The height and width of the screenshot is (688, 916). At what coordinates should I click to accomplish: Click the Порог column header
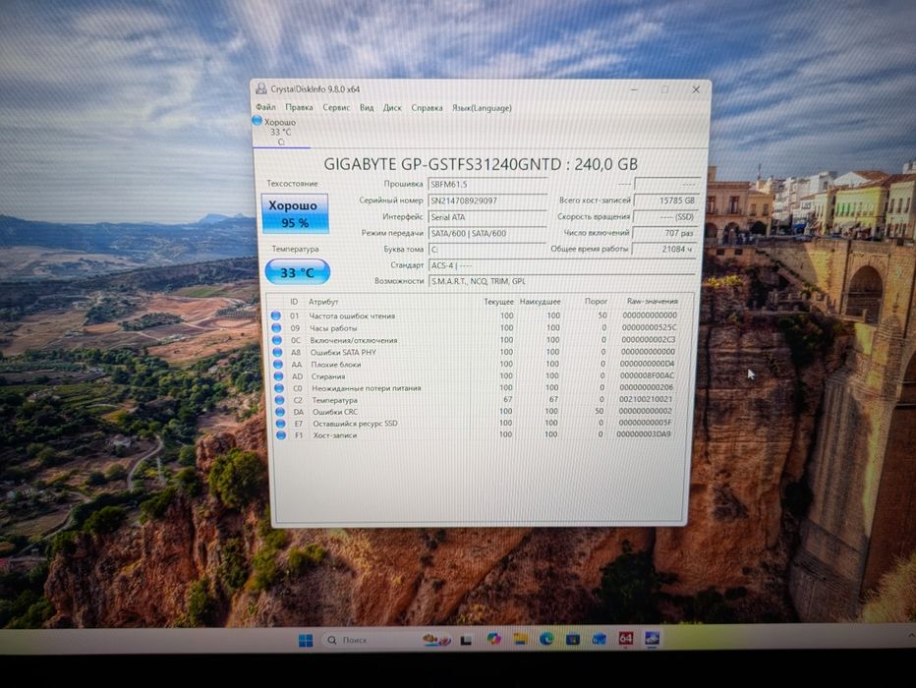(596, 302)
